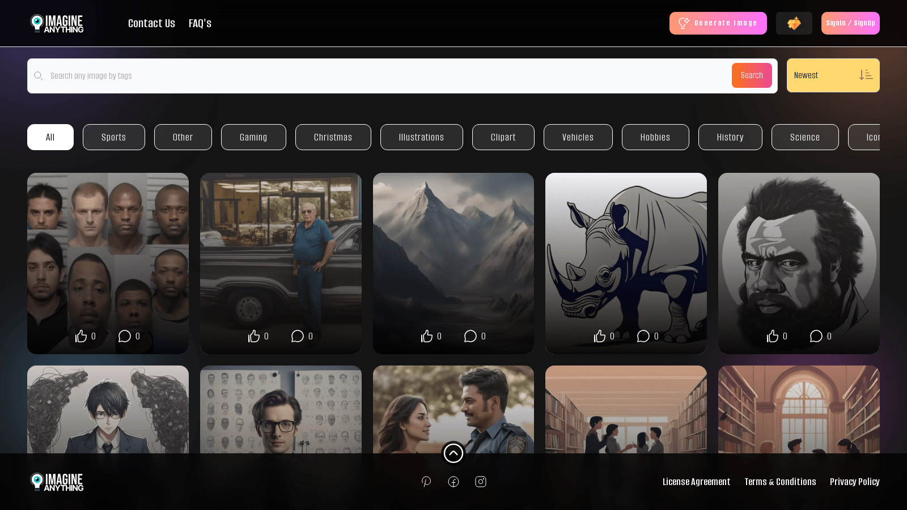Click the scroll-to-top arrow button
The height and width of the screenshot is (510, 907).
point(453,453)
